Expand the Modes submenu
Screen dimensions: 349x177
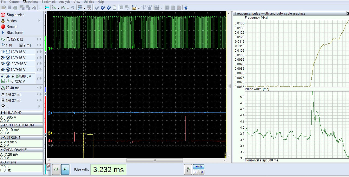tap(39, 21)
